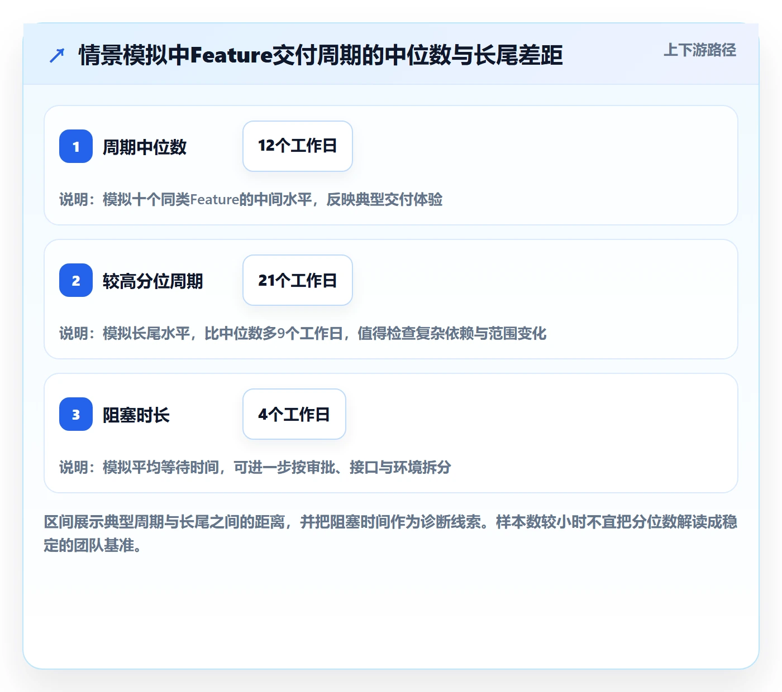Click the description starting 说明：模拟长尾水平

click(x=303, y=333)
